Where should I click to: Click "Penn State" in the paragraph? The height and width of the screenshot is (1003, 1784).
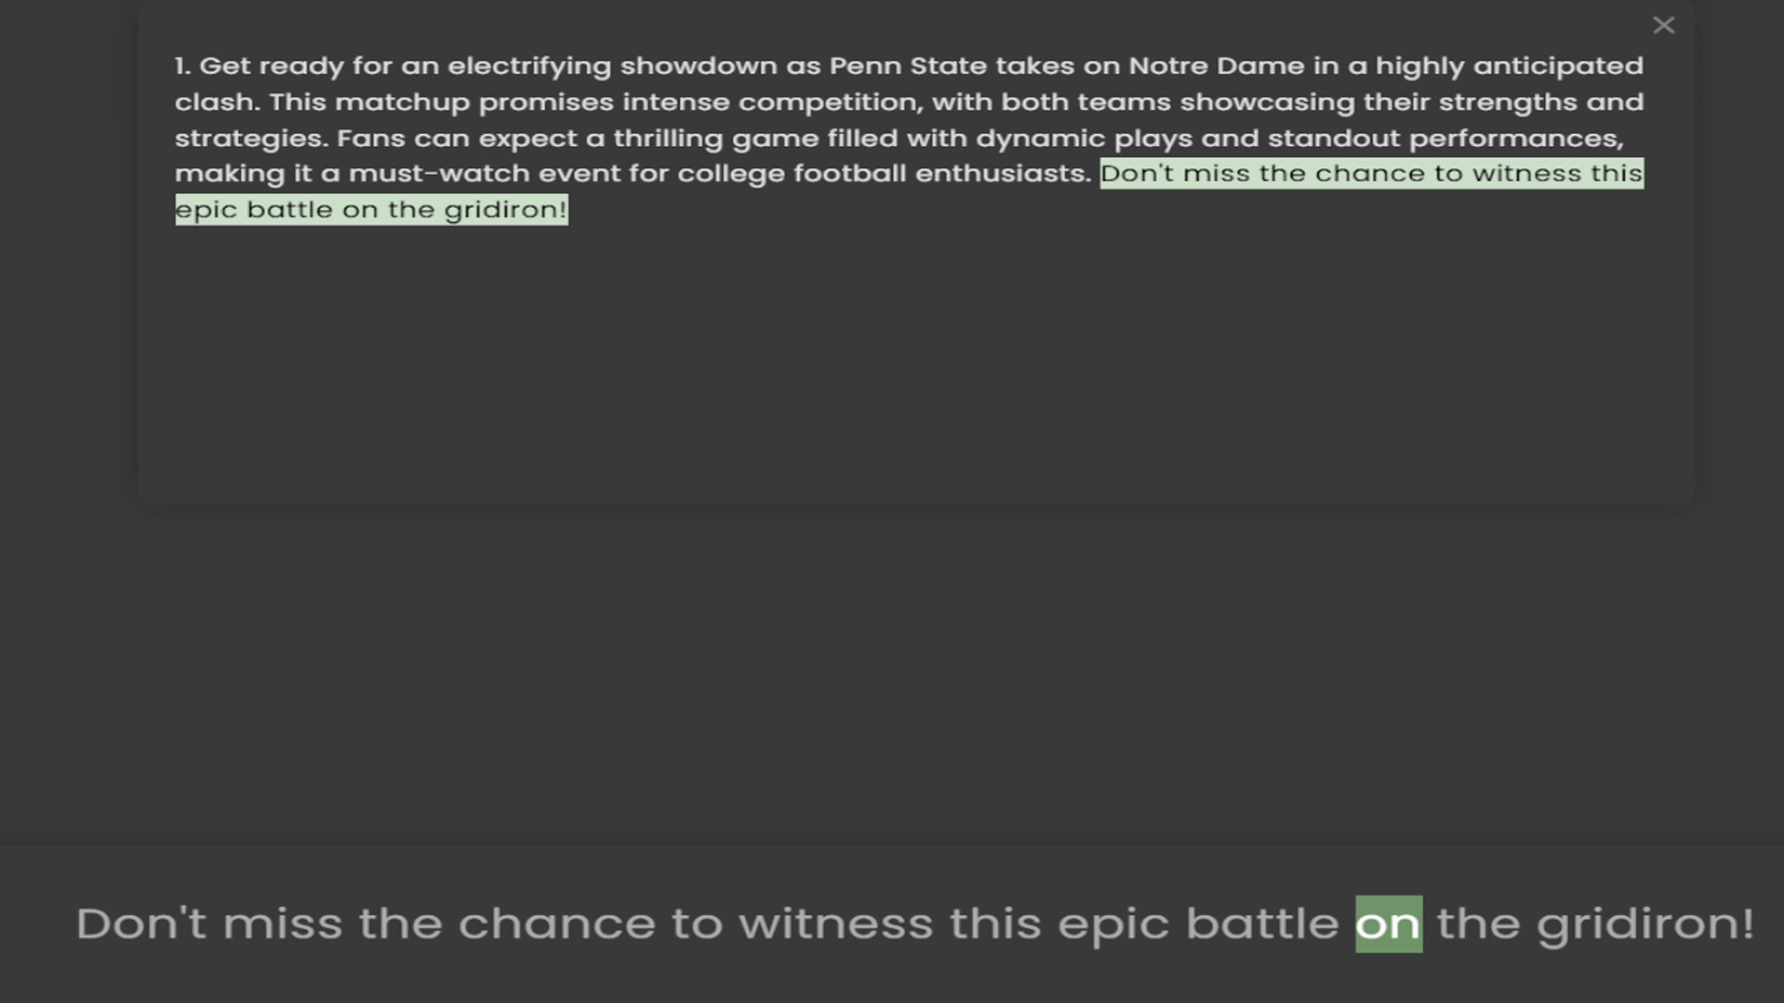(x=908, y=66)
